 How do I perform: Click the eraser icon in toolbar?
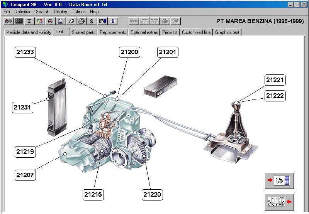[x=71, y=21]
